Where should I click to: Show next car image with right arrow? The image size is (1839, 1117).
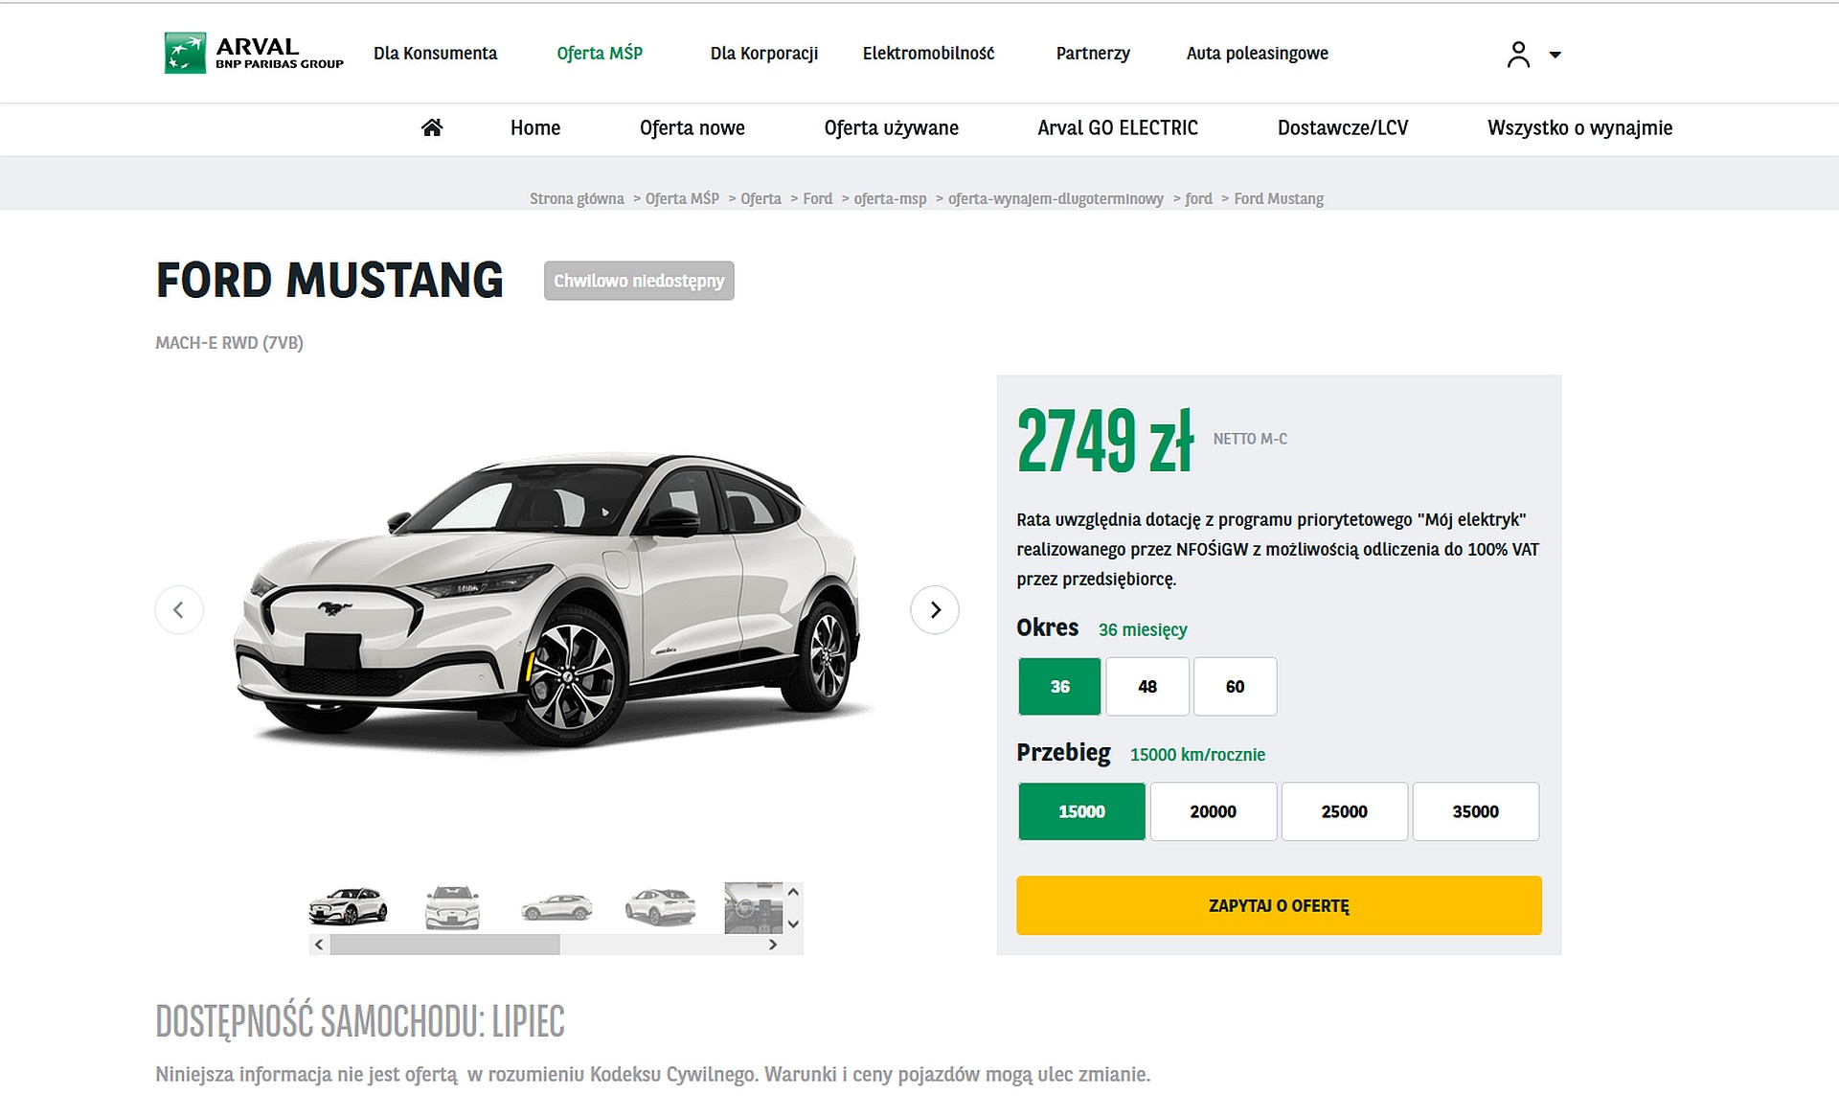(x=935, y=609)
